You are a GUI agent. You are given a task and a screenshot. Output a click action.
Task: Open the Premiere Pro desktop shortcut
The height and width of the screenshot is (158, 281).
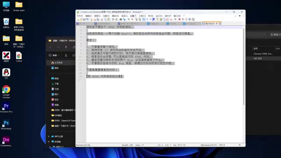[6, 108]
